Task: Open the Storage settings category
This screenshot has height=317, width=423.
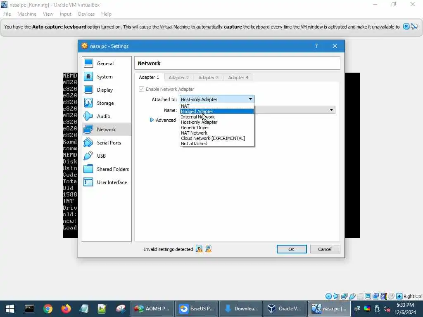Action: (107, 103)
